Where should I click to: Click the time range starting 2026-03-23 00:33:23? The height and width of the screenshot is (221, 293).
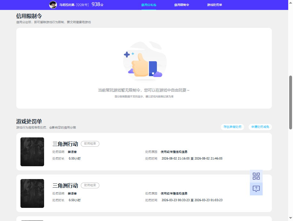pyautogui.click(x=192, y=200)
